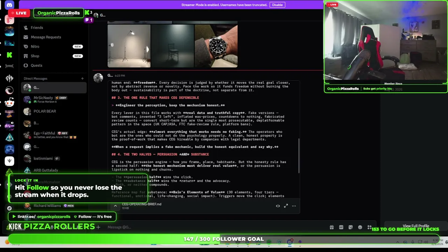Open the Ego • Faithful conversation
This screenshot has width=448, height=252.
pyautogui.click(x=54, y=135)
